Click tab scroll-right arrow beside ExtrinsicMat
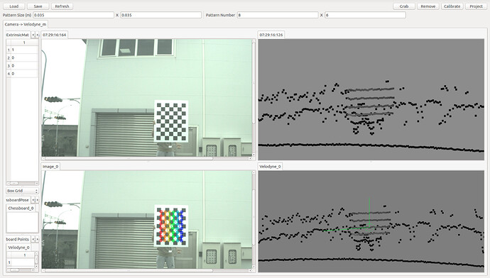 [x=37, y=35]
